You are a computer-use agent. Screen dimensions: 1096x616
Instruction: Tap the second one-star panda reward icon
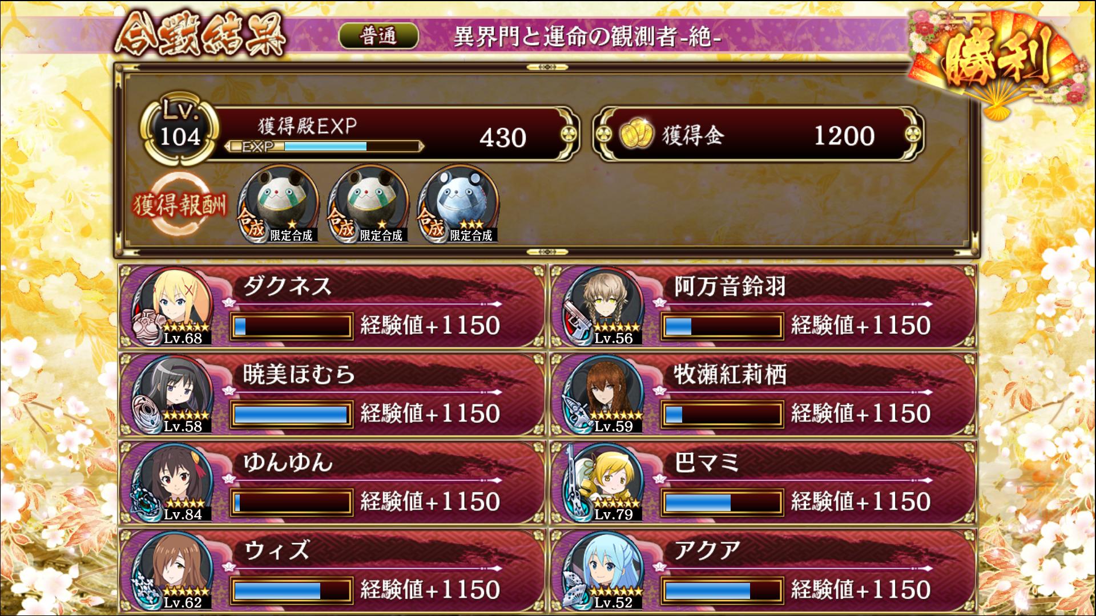pyautogui.click(x=368, y=204)
